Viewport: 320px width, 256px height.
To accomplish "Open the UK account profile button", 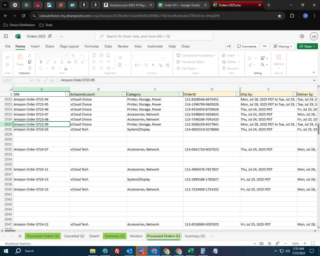I will point(314,36).
